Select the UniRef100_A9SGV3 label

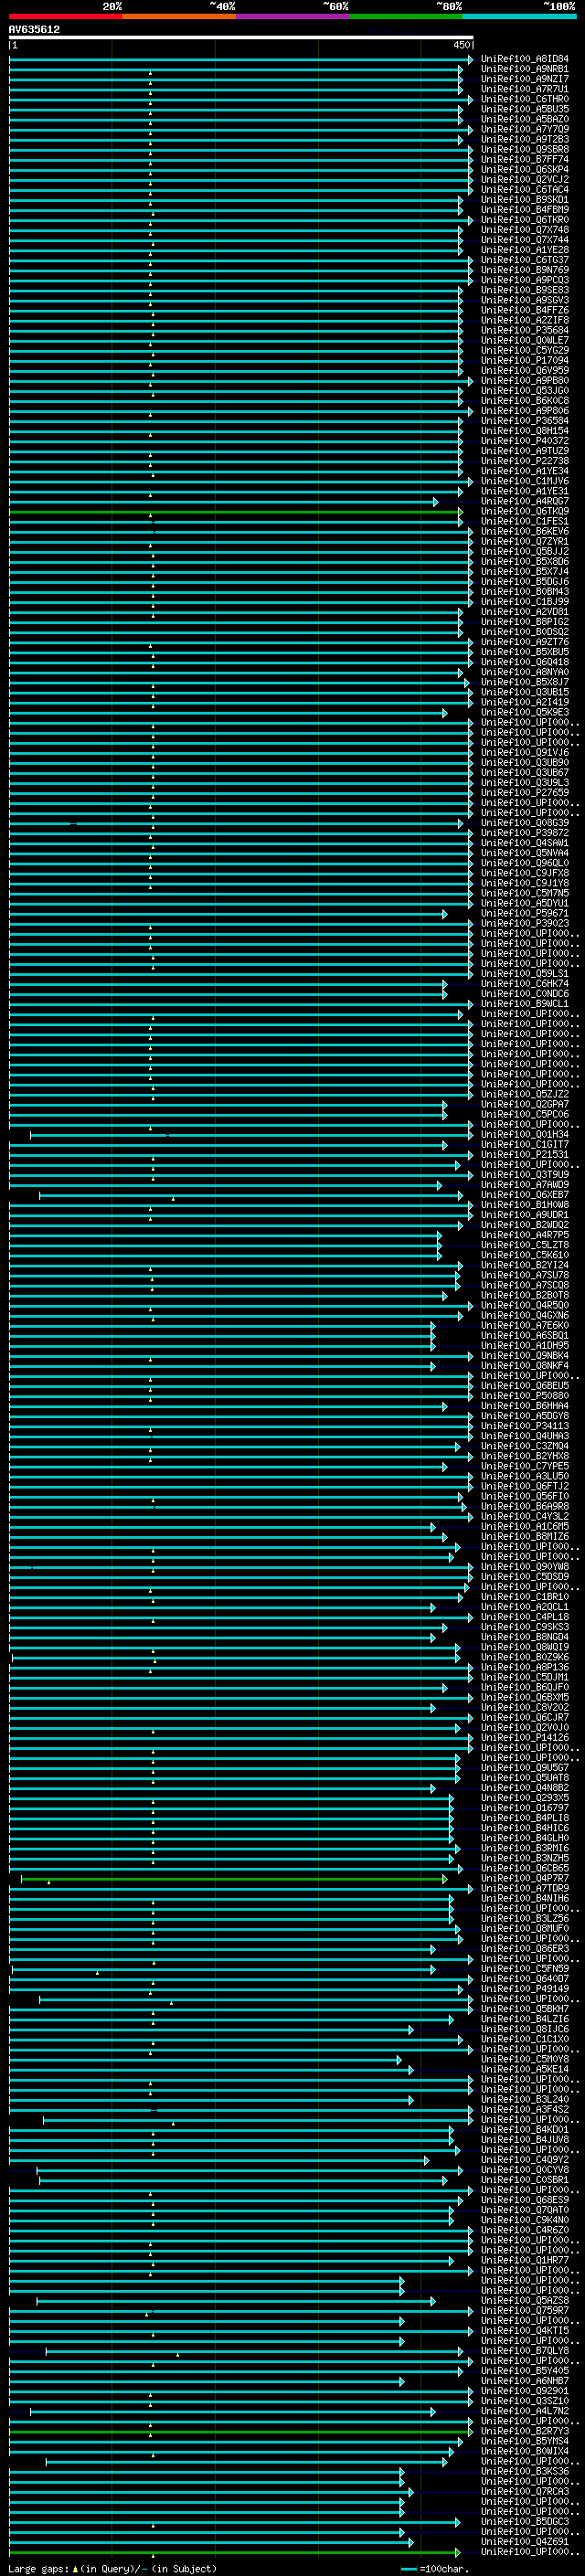525,300
